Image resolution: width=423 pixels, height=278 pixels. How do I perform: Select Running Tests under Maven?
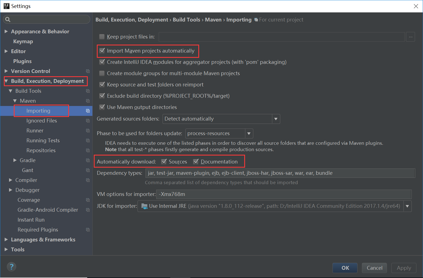point(43,140)
